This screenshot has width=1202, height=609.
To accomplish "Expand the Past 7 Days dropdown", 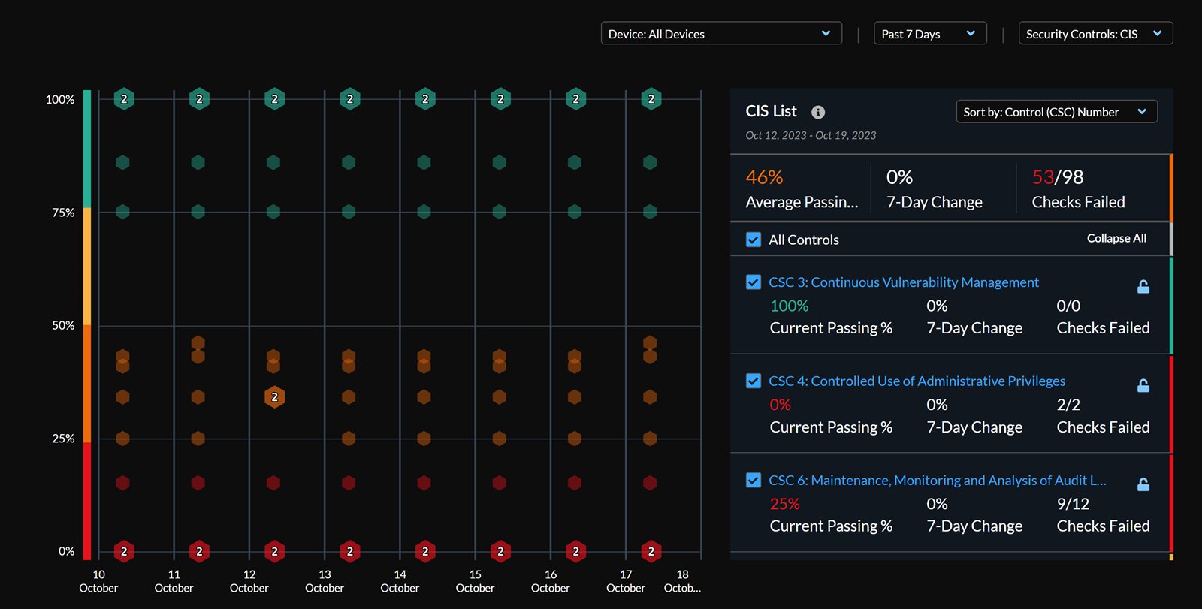I will (x=929, y=34).
